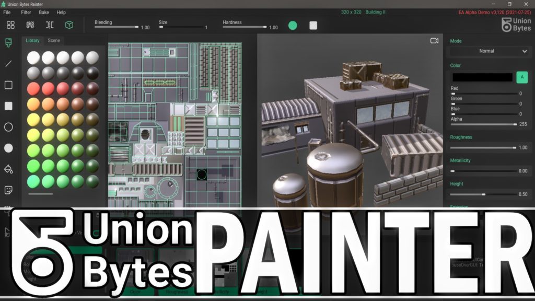Pick the bright orange material sphere
This screenshot has height=301, width=535.
[x=33, y=104]
